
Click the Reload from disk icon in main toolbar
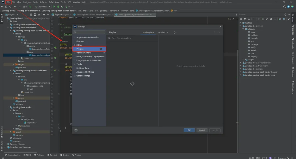[10, 7]
